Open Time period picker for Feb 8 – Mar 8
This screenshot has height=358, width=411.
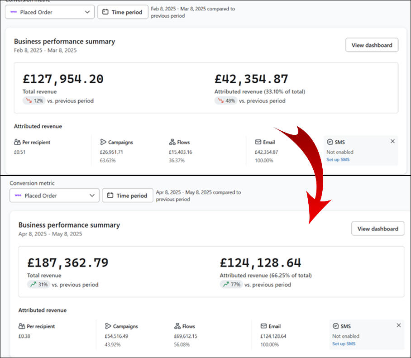click(x=122, y=12)
